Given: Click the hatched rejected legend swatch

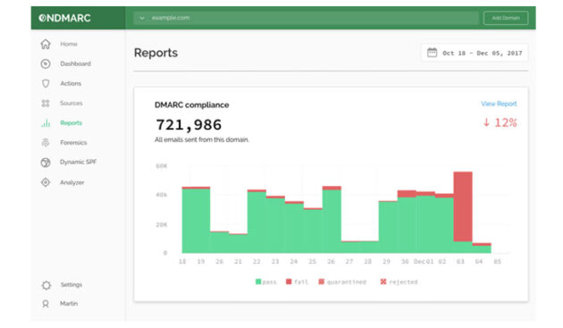Looking at the screenshot, I should pyautogui.click(x=383, y=282).
